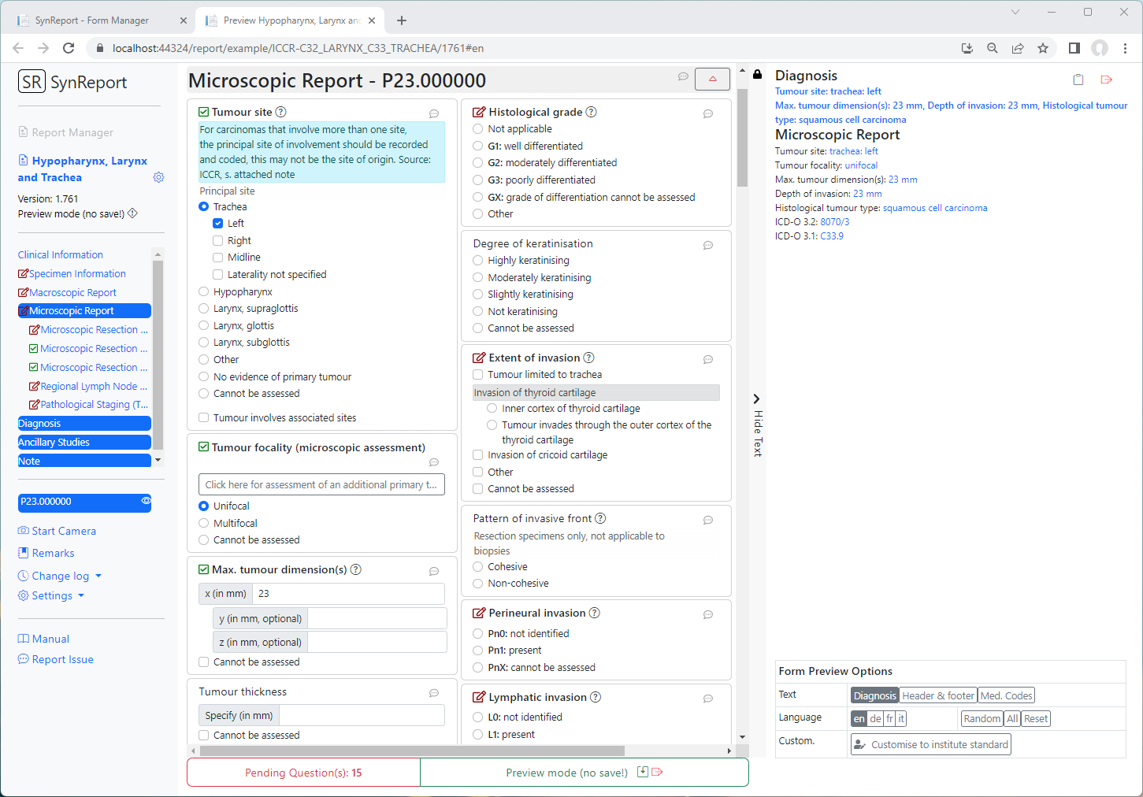Click the settings gear beside Hypopharynx form title
The width and height of the screenshot is (1143, 797).
click(158, 177)
